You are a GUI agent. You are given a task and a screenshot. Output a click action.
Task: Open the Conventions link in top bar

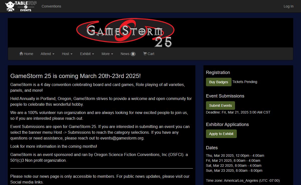pos(51,6)
